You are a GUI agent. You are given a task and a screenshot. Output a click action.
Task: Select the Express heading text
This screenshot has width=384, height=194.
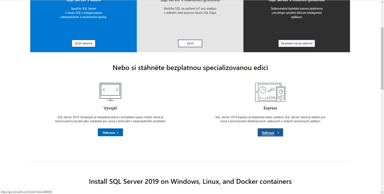click(270, 108)
